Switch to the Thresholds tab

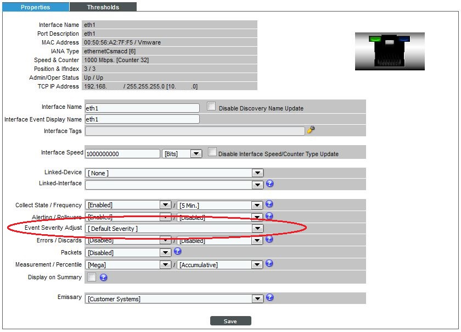click(x=103, y=7)
